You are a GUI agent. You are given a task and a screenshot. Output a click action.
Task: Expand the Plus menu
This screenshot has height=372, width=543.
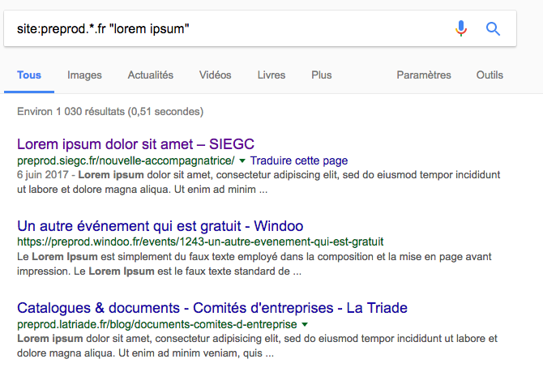coord(322,75)
